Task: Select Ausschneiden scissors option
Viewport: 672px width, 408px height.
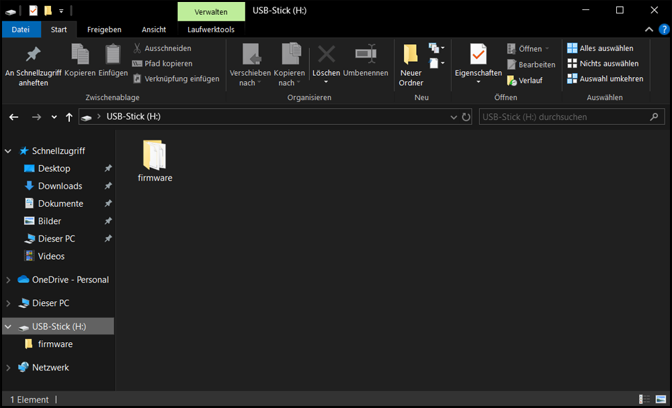Action: [161, 48]
